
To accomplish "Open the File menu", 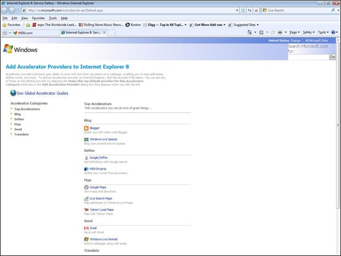I will [x=5, y=18].
